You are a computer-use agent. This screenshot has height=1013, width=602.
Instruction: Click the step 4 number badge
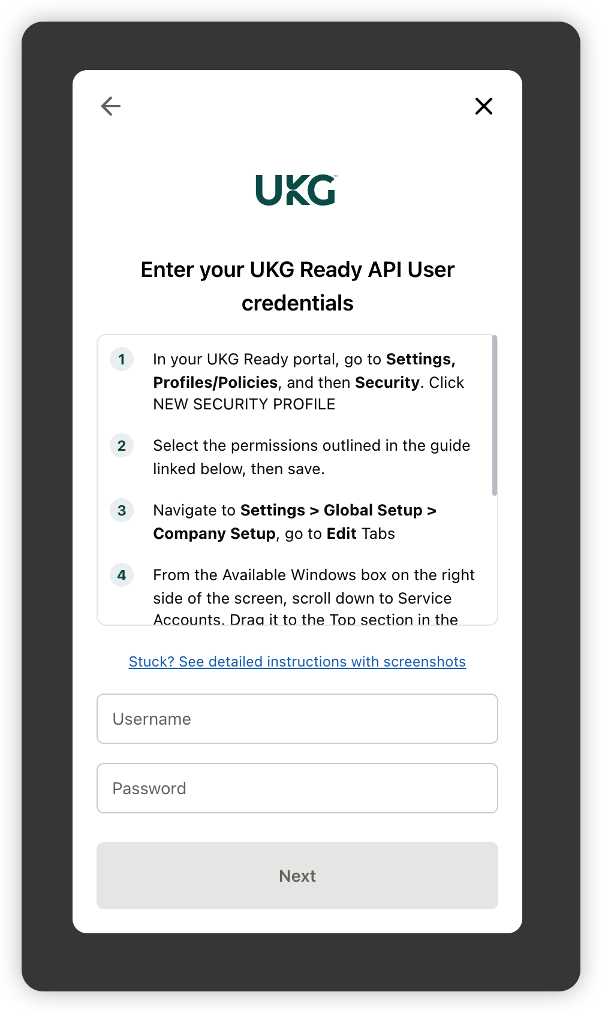[122, 575]
